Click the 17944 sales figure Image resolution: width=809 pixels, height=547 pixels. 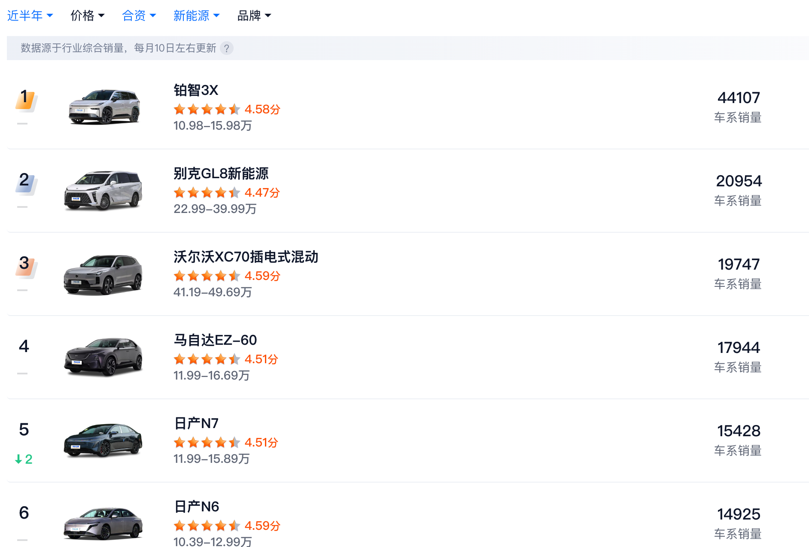pos(739,348)
